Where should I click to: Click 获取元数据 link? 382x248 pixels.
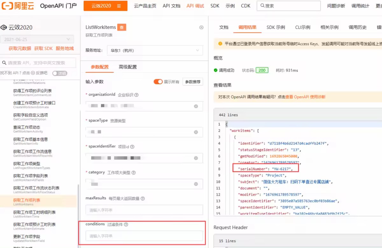point(20,48)
